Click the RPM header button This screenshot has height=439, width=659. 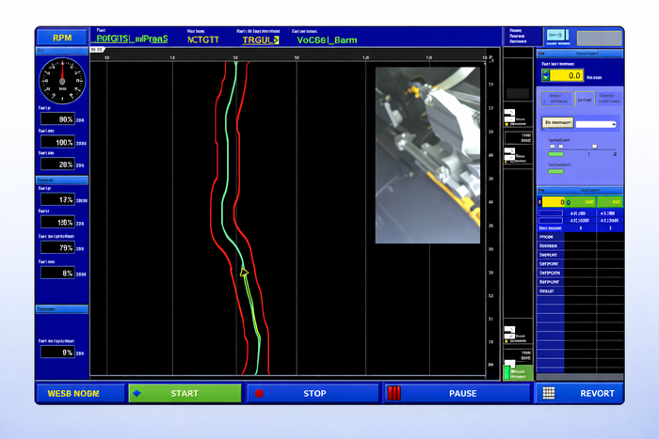coord(62,38)
